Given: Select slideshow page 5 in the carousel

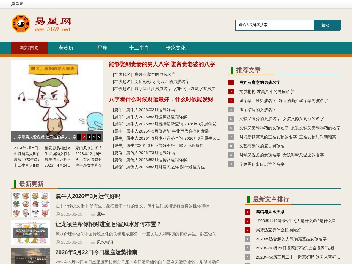Looking at the screenshot, I should tap(98, 137).
